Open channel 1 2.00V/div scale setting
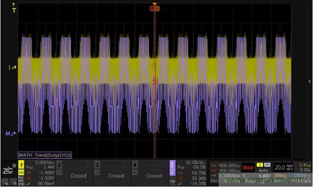 pyautogui.click(x=45, y=163)
